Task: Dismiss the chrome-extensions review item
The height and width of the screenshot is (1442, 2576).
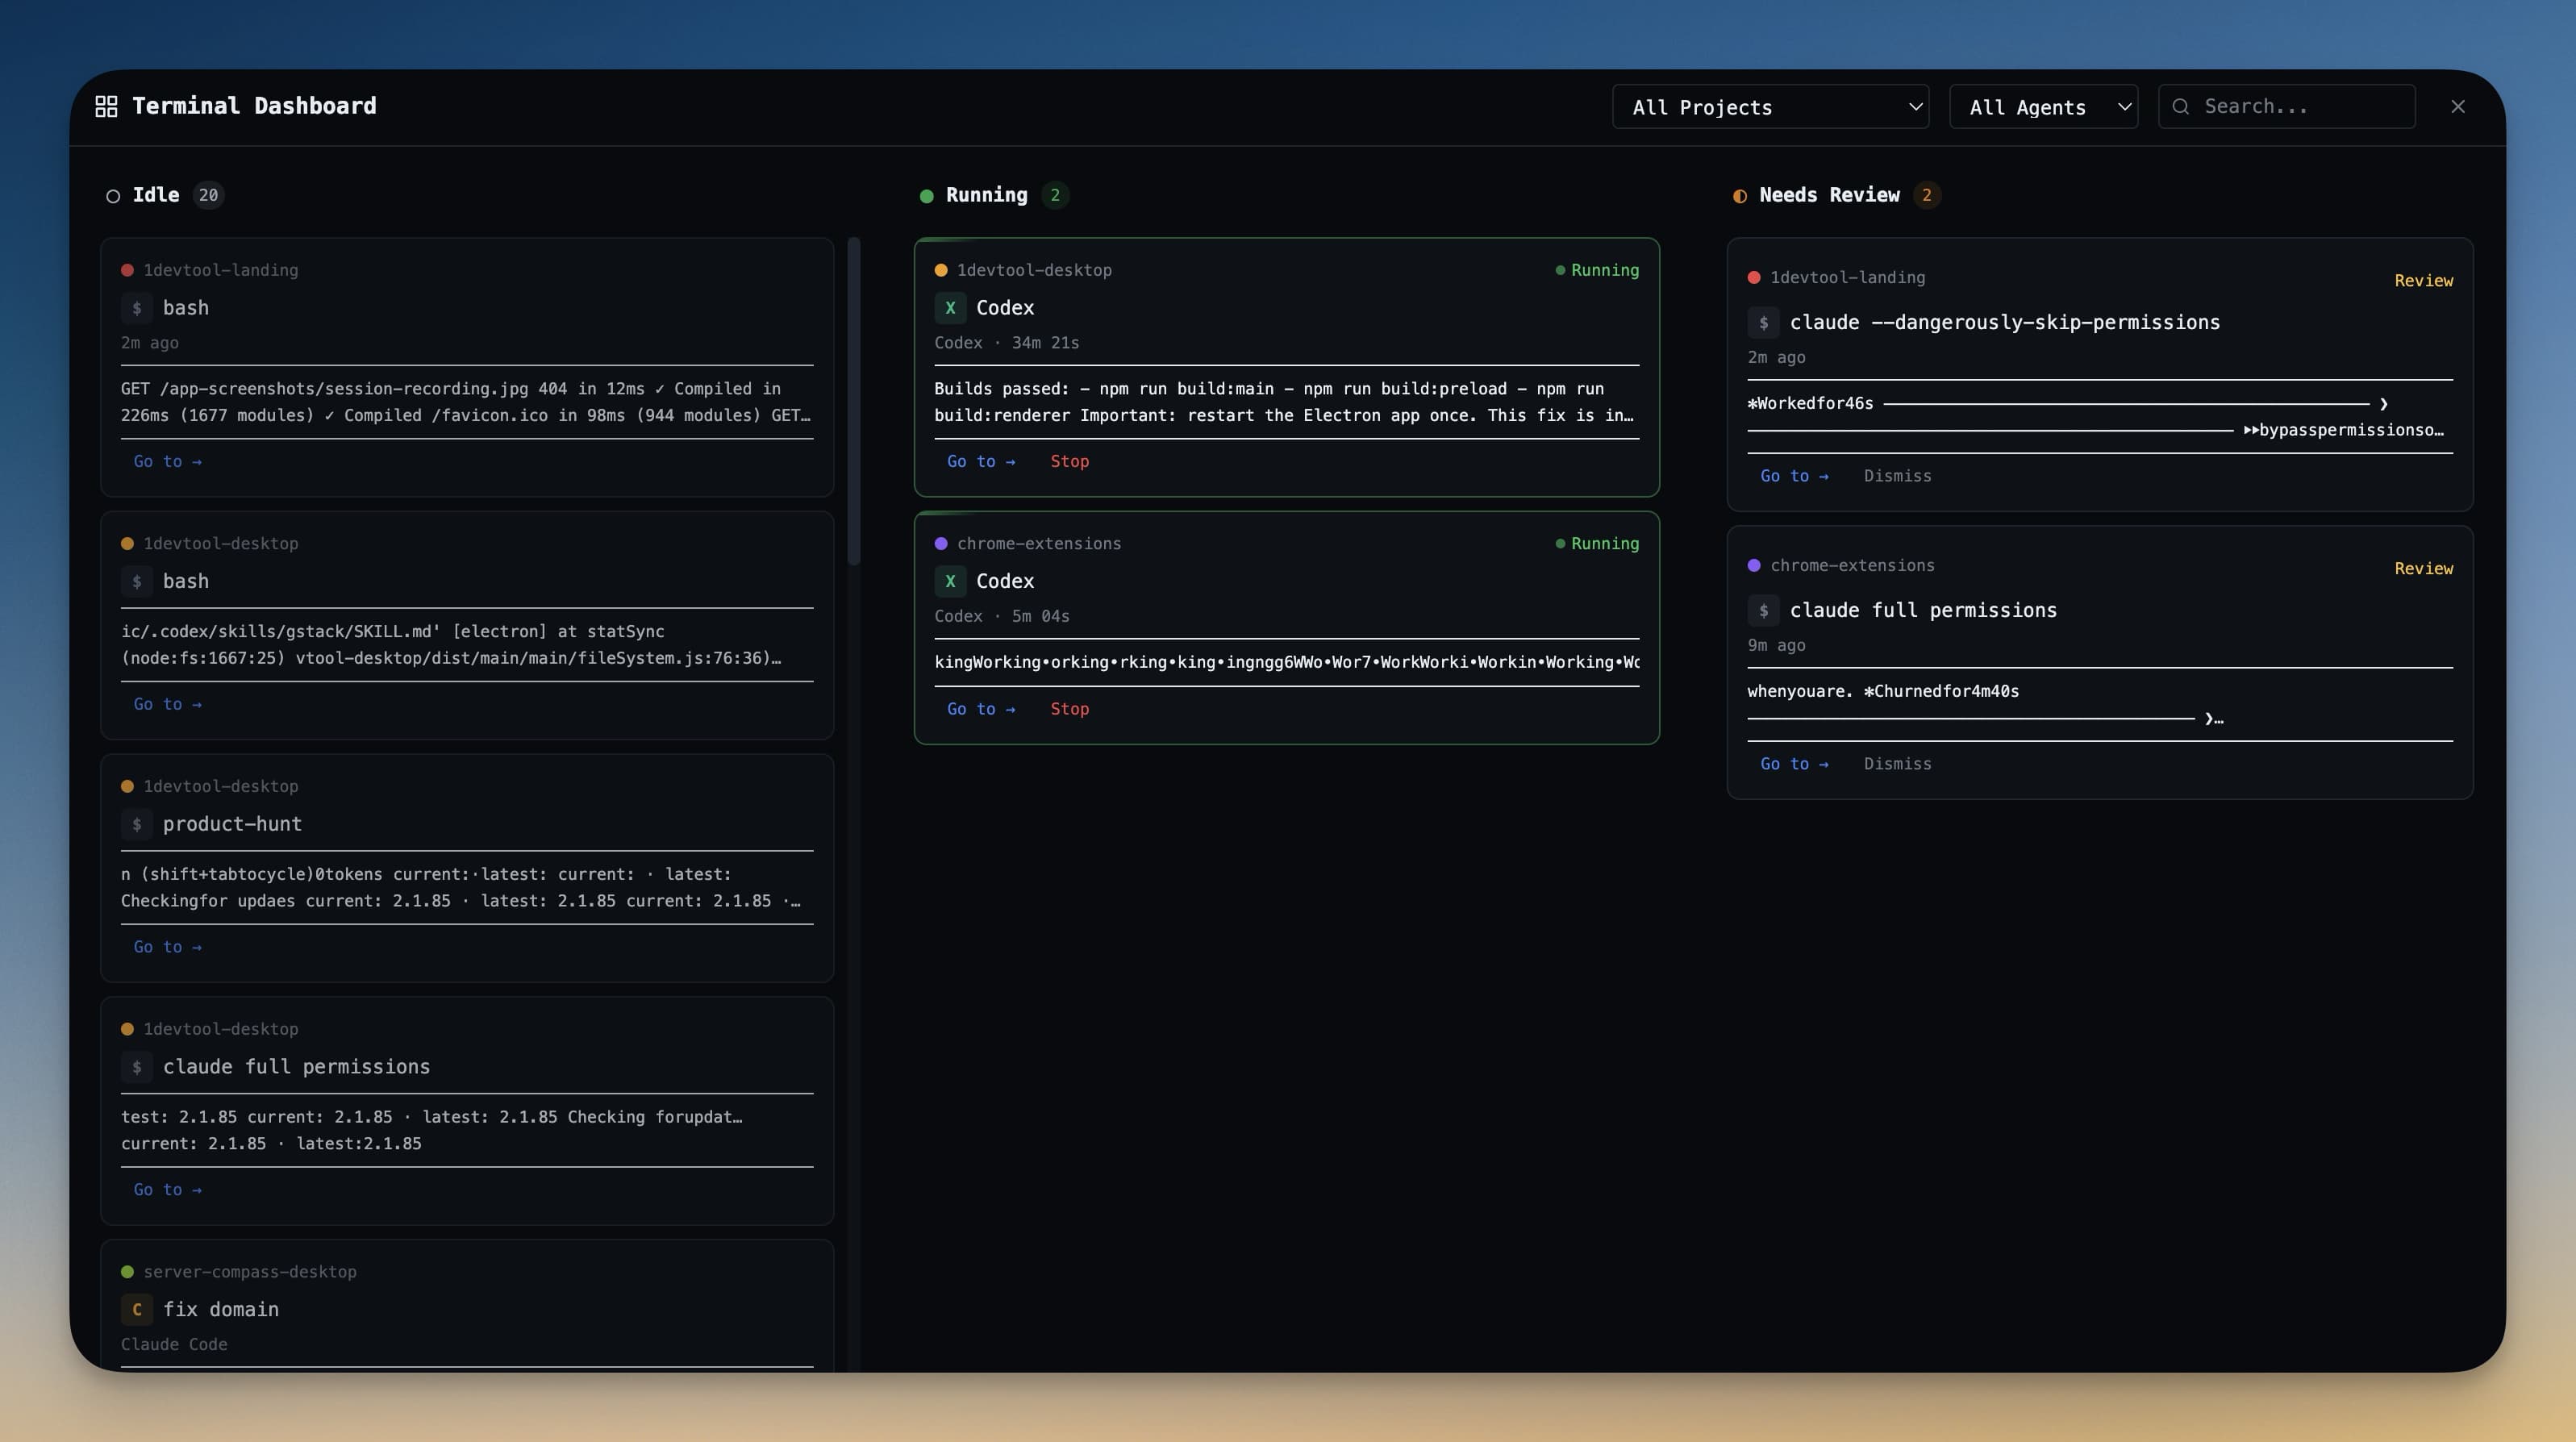Action: coord(1897,763)
